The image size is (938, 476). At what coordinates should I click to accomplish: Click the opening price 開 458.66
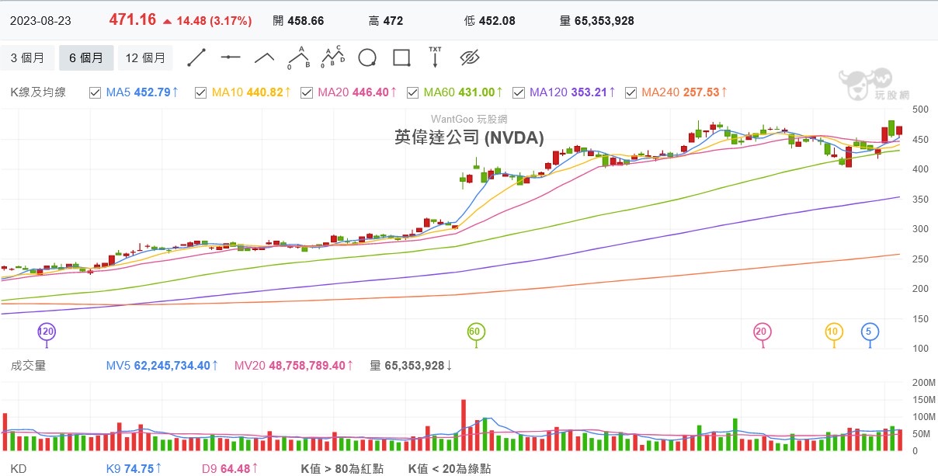click(x=298, y=21)
